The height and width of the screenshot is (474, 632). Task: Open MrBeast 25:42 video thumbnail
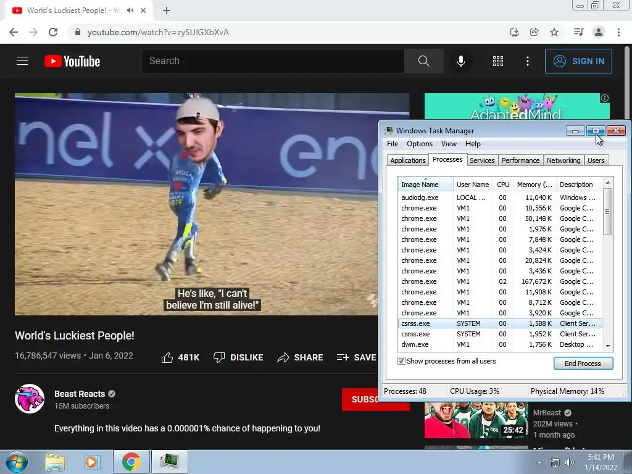pyautogui.click(x=476, y=420)
